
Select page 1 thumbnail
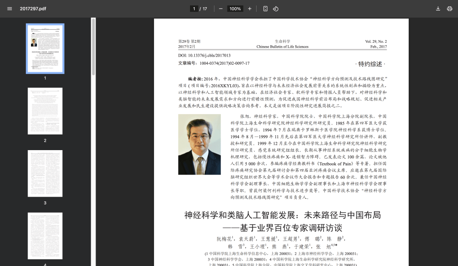(45, 49)
